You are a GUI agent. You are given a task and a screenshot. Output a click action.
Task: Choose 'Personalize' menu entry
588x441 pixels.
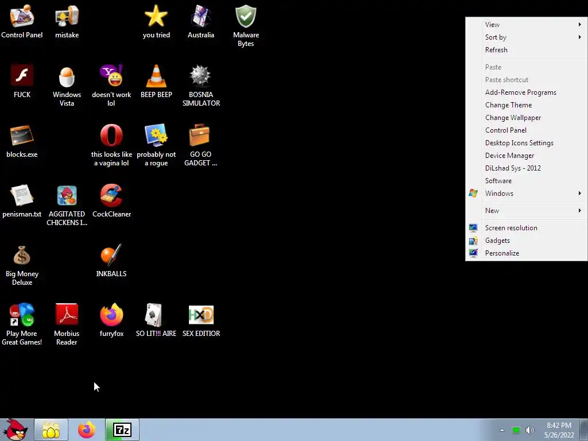[x=527, y=253]
